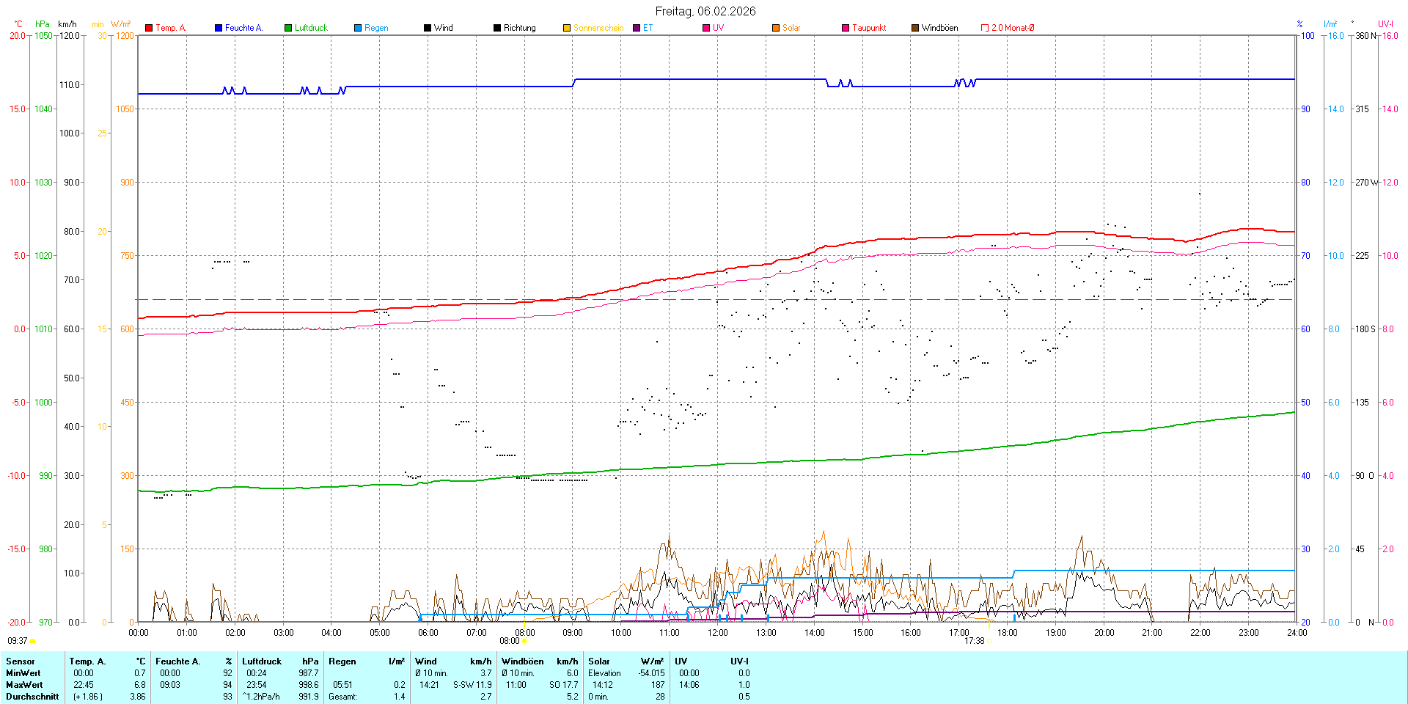Click the blue Feuchte A. legend square
This screenshot has width=1408, height=704.
[x=219, y=28]
